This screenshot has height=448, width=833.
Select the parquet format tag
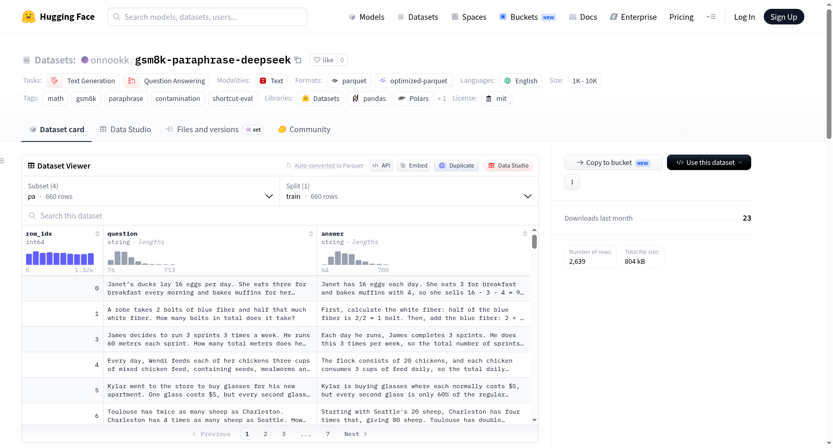coord(349,81)
